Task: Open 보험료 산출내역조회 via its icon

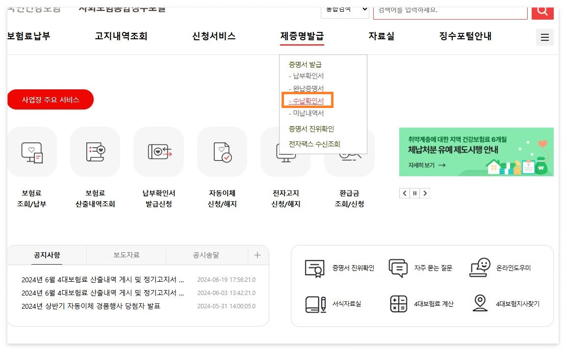Action: pyautogui.click(x=95, y=152)
